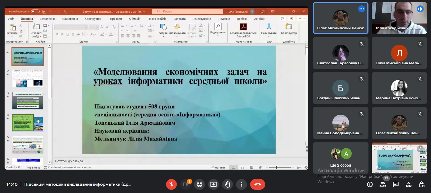The width and height of the screenshot is (431, 193).
Task: Click the font color A swatch
Action: click(x=111, y=34)
